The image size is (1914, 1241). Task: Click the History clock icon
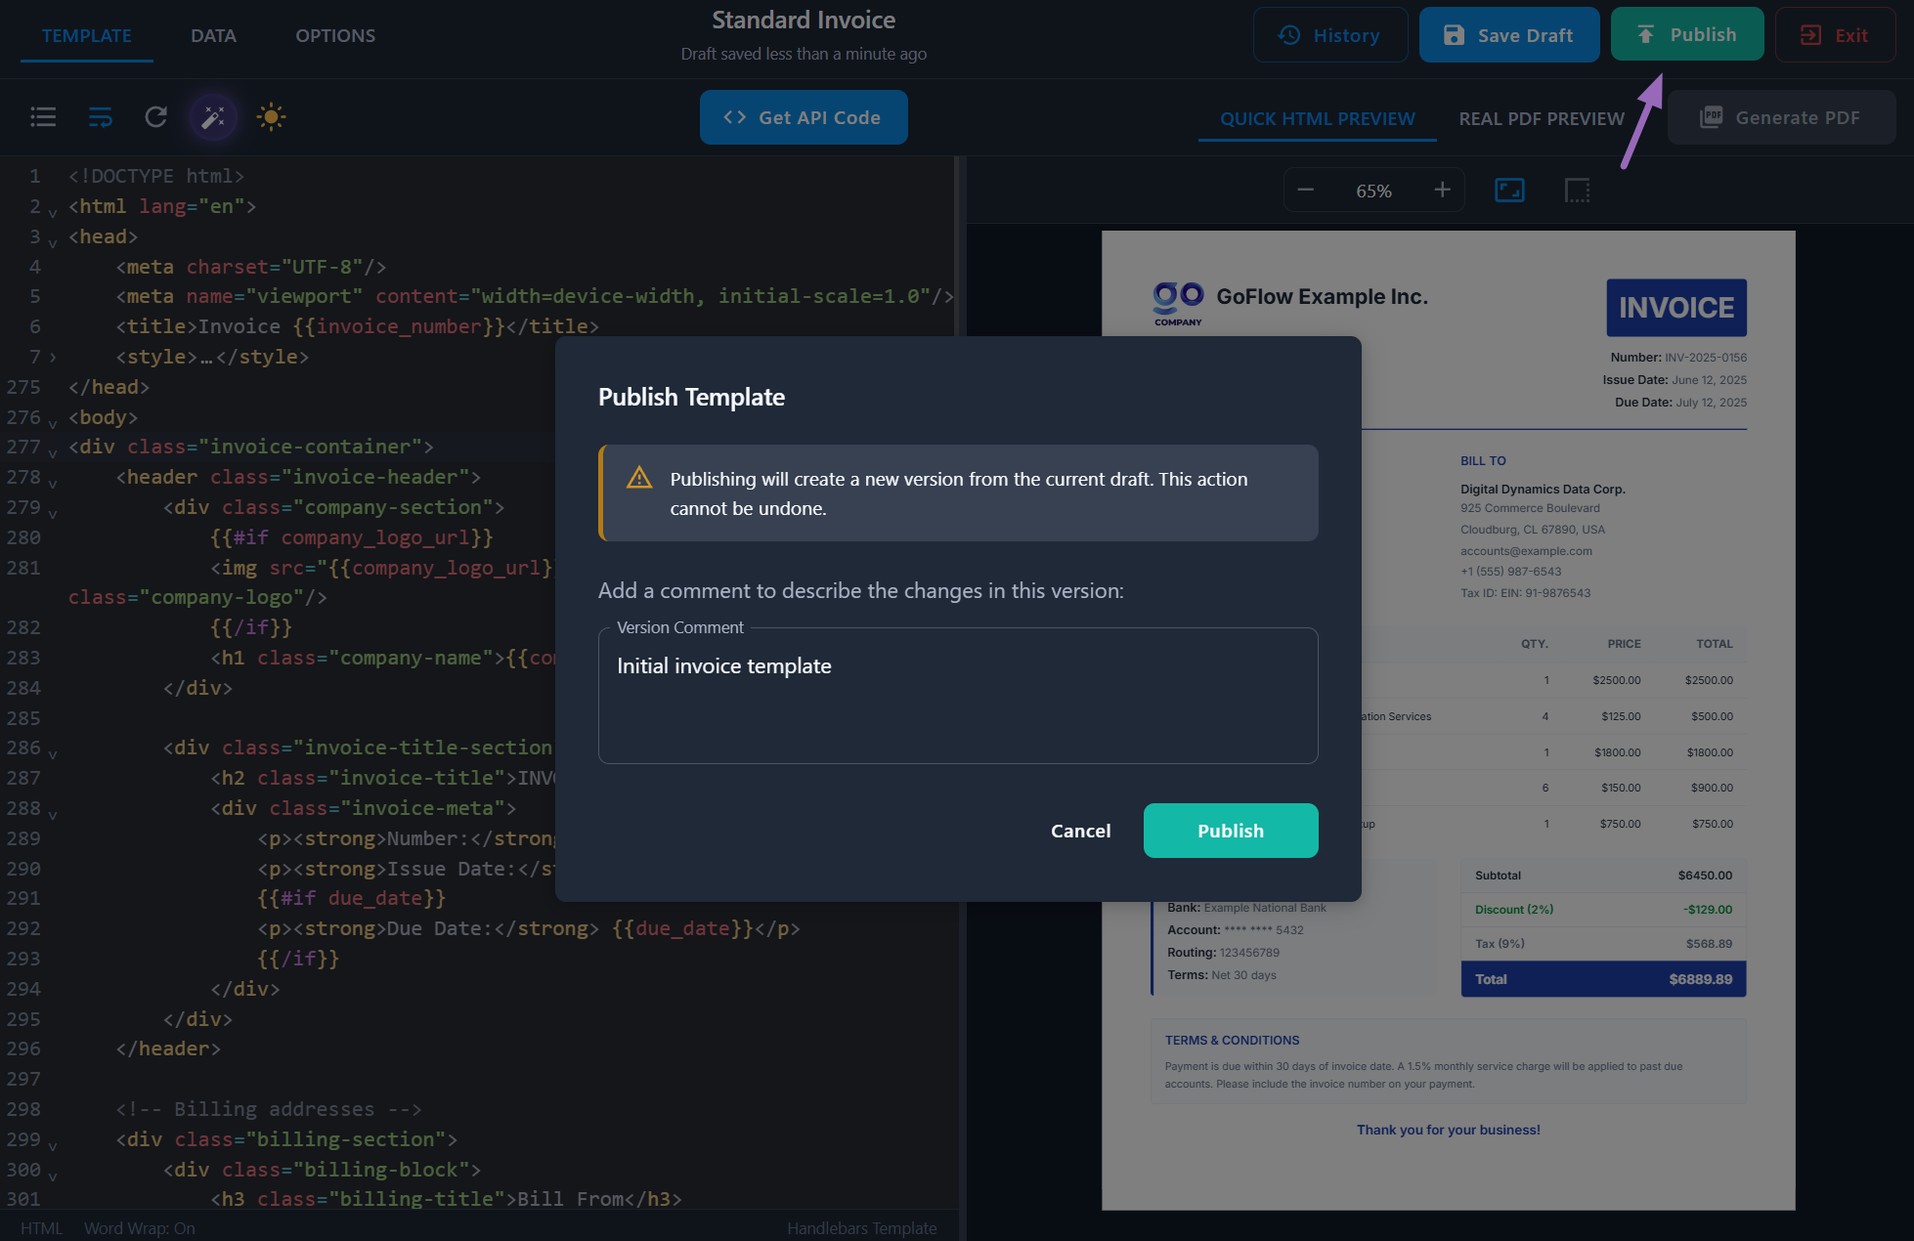(x=1288, y=34)
